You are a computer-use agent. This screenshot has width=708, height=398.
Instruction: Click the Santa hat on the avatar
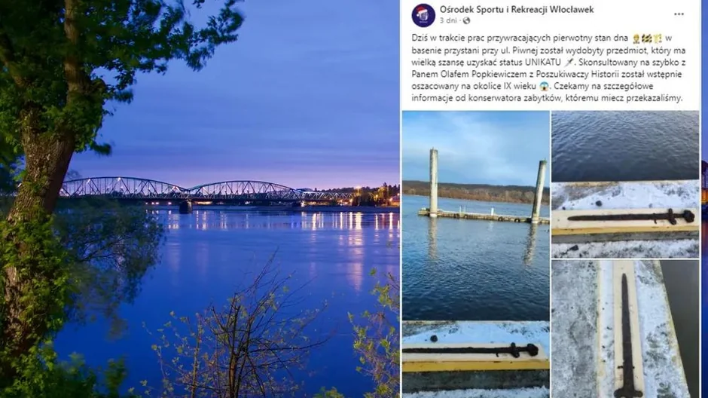click(x=423, y=10)
